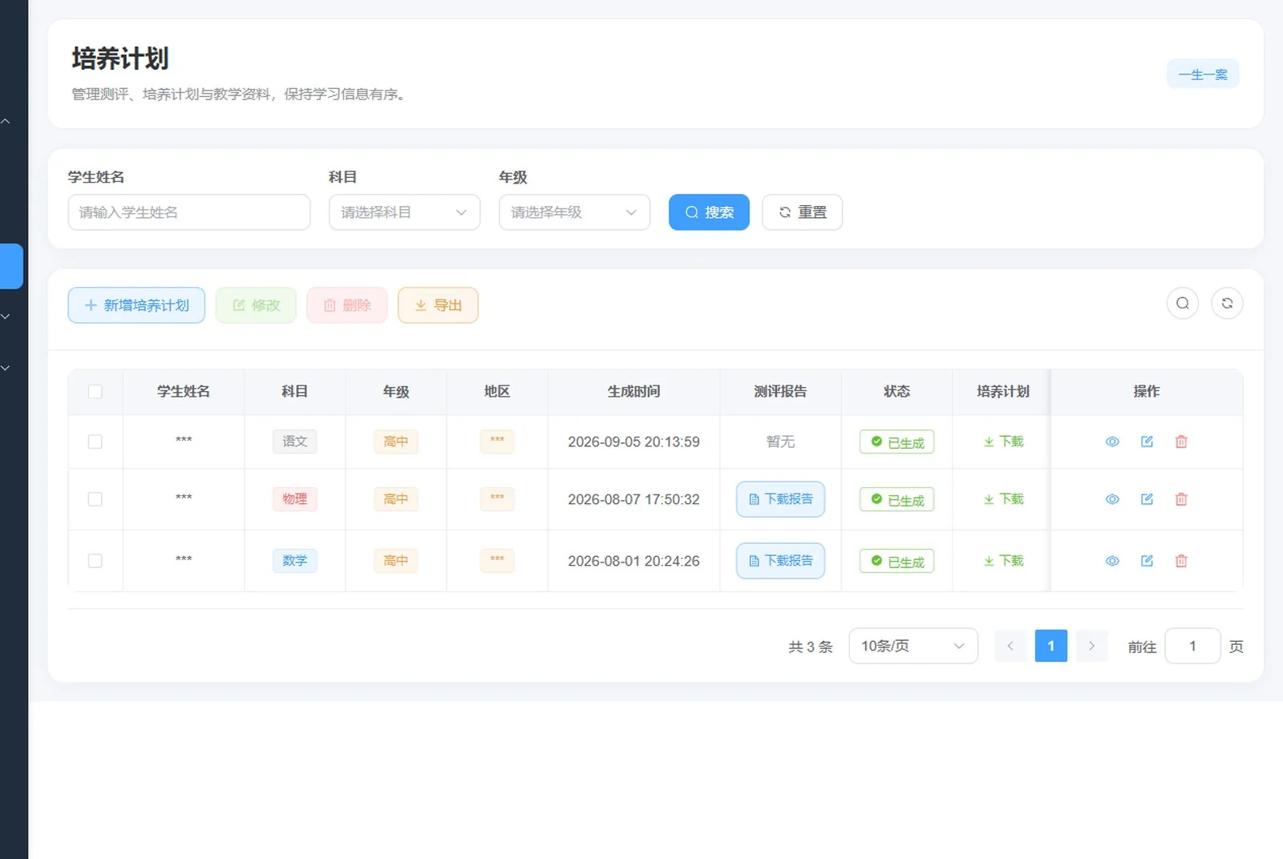Select page 1 in pagination
Screen dimensions: 1283x859
click(x=1051, y=646)
